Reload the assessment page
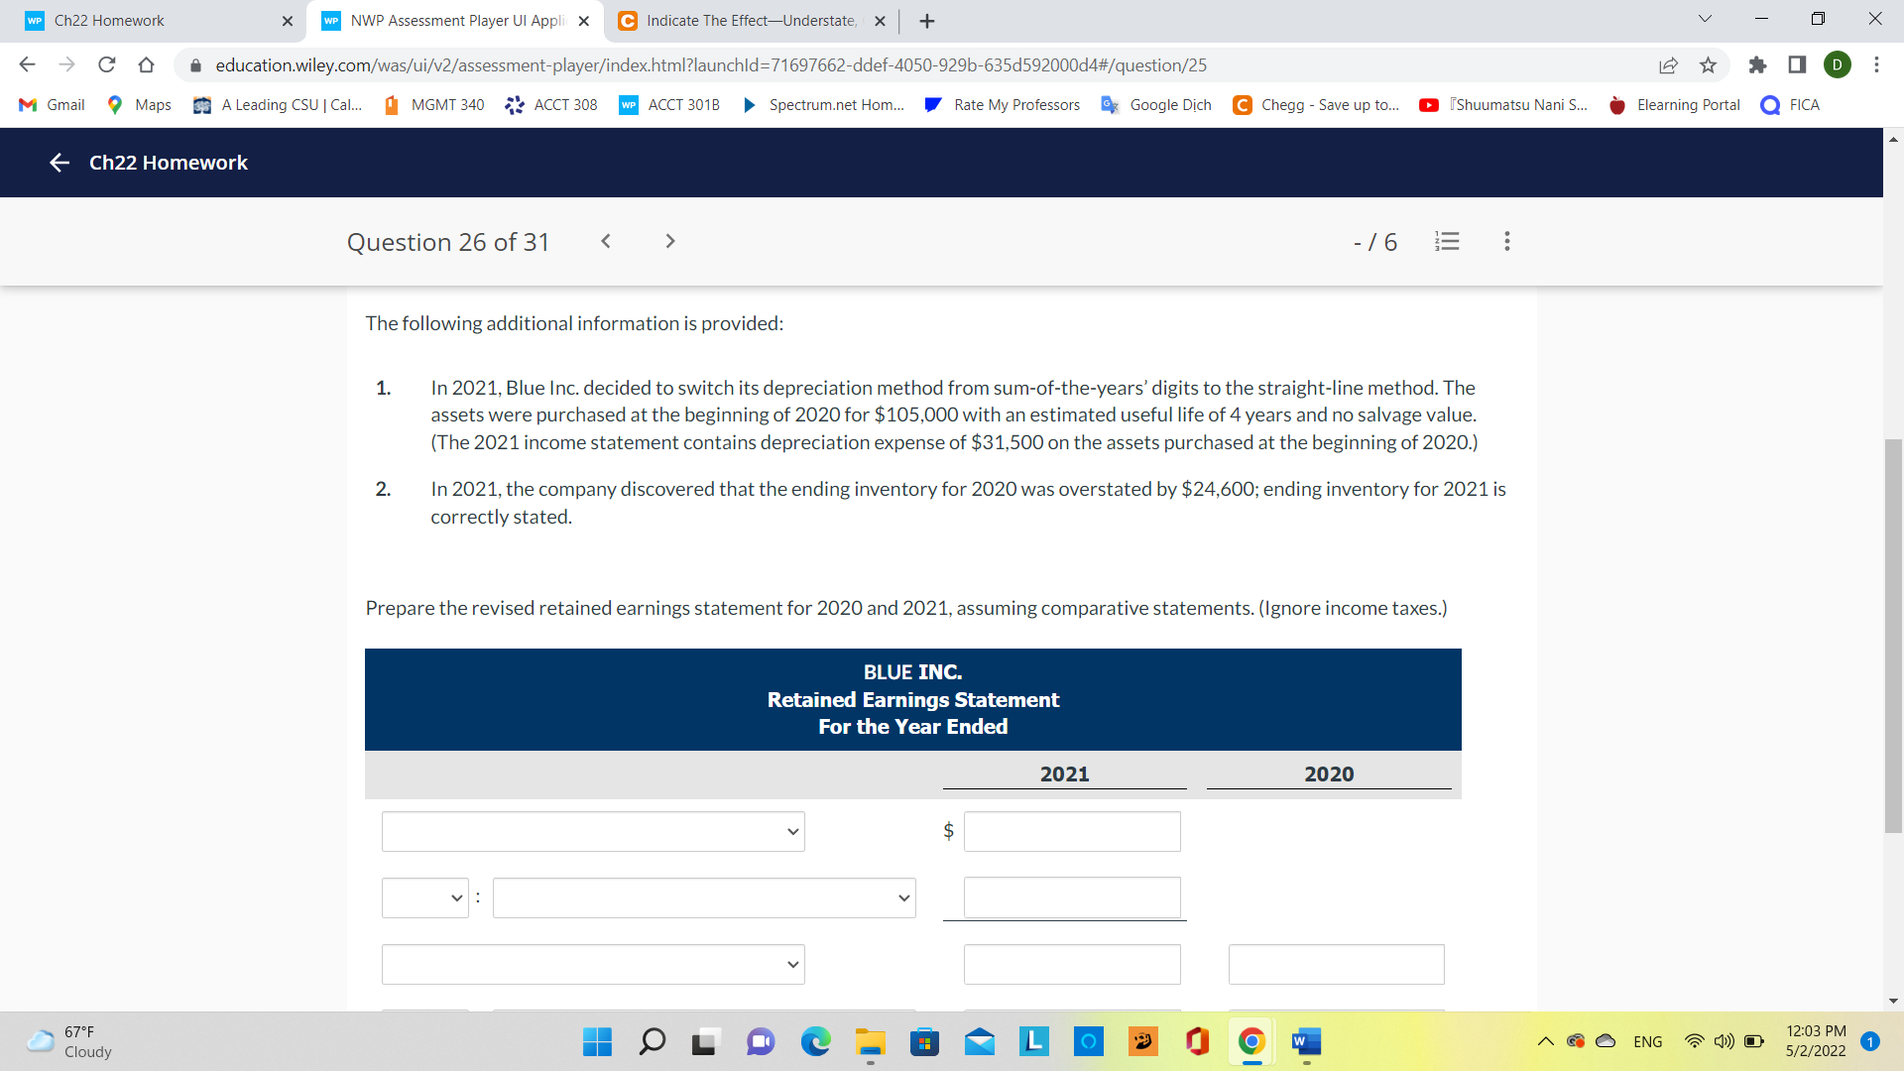1904x1071 pixels. click(107, 64)
